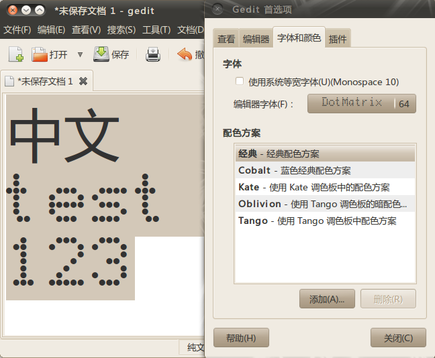Open the 文件(F) menu
This screenshot has height=358, width=435.
pos(17,29)
